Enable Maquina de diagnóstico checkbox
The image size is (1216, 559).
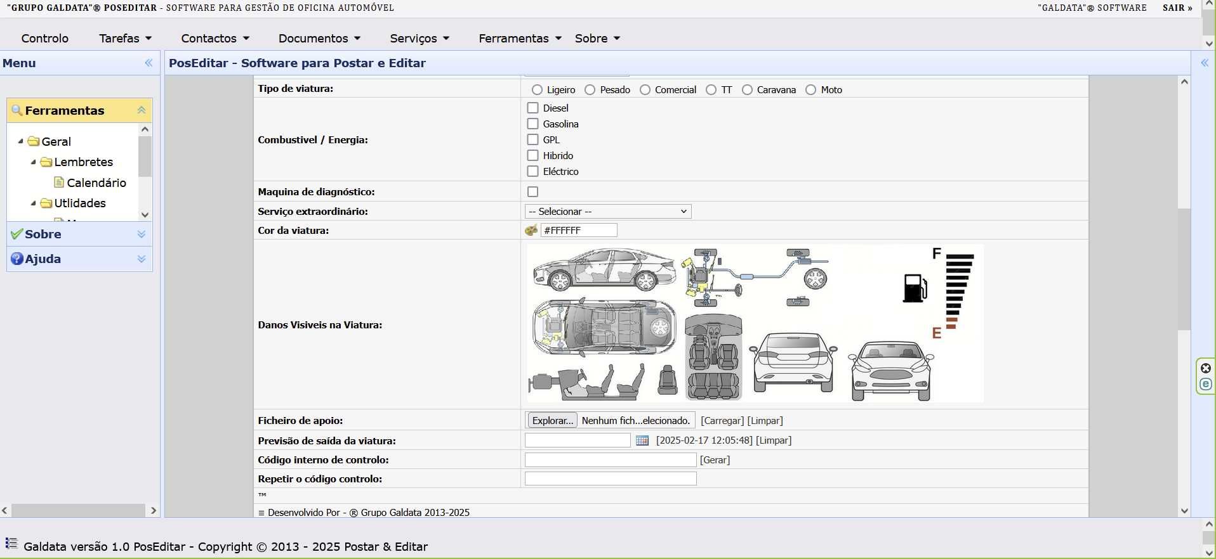pyautogui.click(x=532, y=191)
